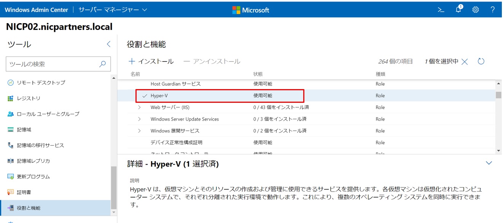The image size is (503, 223).
Task: Click the 証明書 icon
Action: [11, 192]
